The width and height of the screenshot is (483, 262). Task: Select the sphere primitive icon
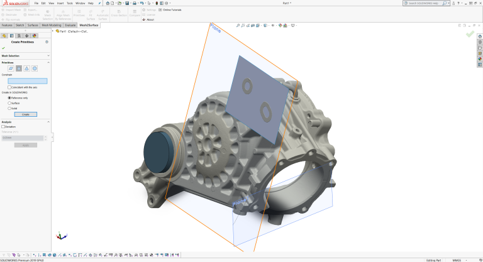pos(35,68)
